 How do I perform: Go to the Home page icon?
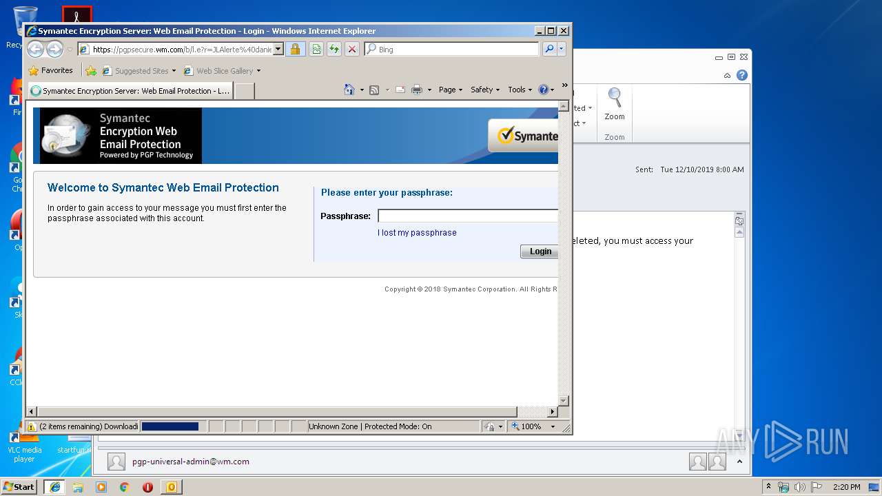pyautogui.click(x=349, y=90)
